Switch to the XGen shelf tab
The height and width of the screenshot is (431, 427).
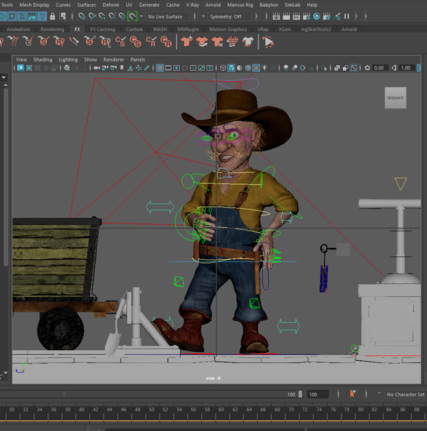point(284,30)
